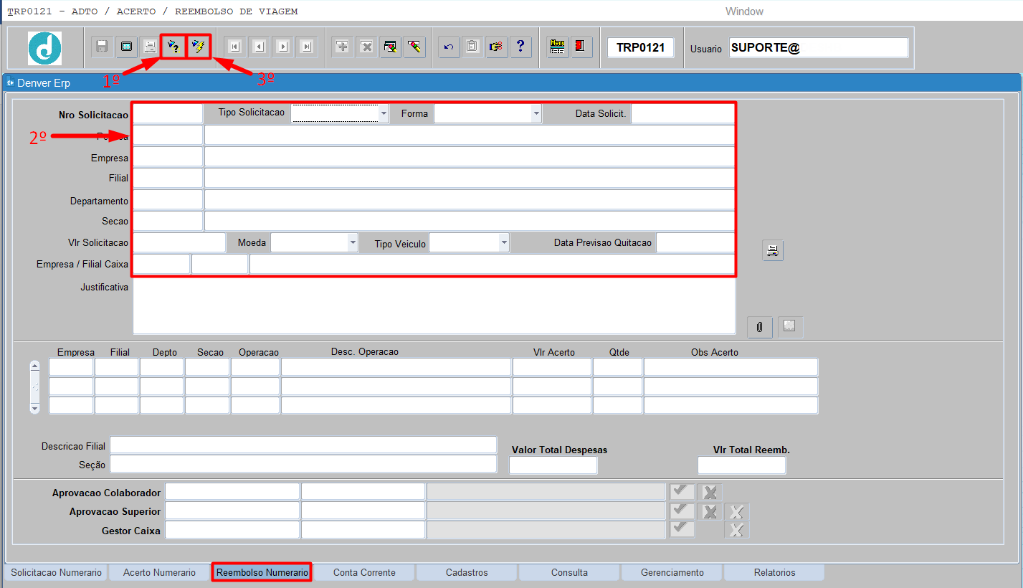
Task: Open the Tipo Veiculo dropdown
Action: pyautogui.click(x=505, y=242)
